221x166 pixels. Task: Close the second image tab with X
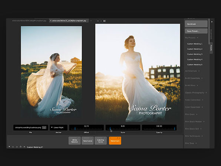51,20
